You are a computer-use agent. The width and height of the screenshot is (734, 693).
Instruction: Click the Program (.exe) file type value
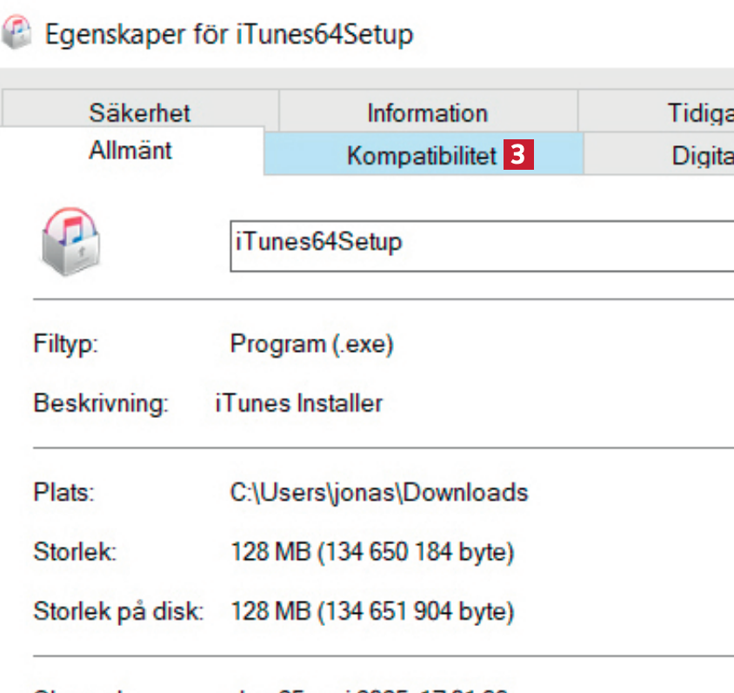311,345
